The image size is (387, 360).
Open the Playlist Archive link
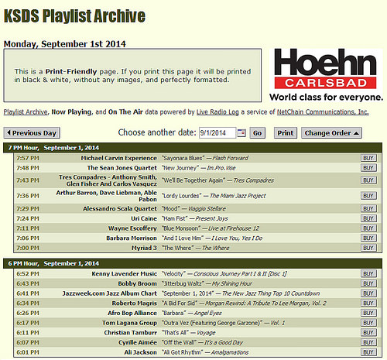coord(26,112)
